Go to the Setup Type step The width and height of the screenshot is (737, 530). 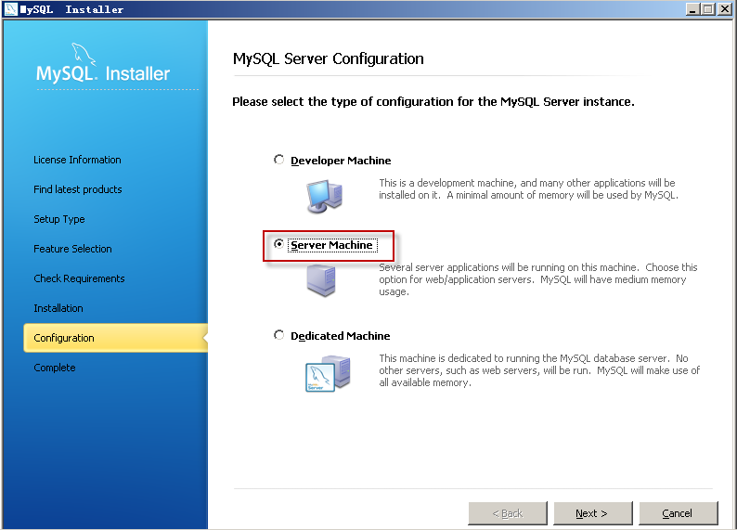point(59,219)
